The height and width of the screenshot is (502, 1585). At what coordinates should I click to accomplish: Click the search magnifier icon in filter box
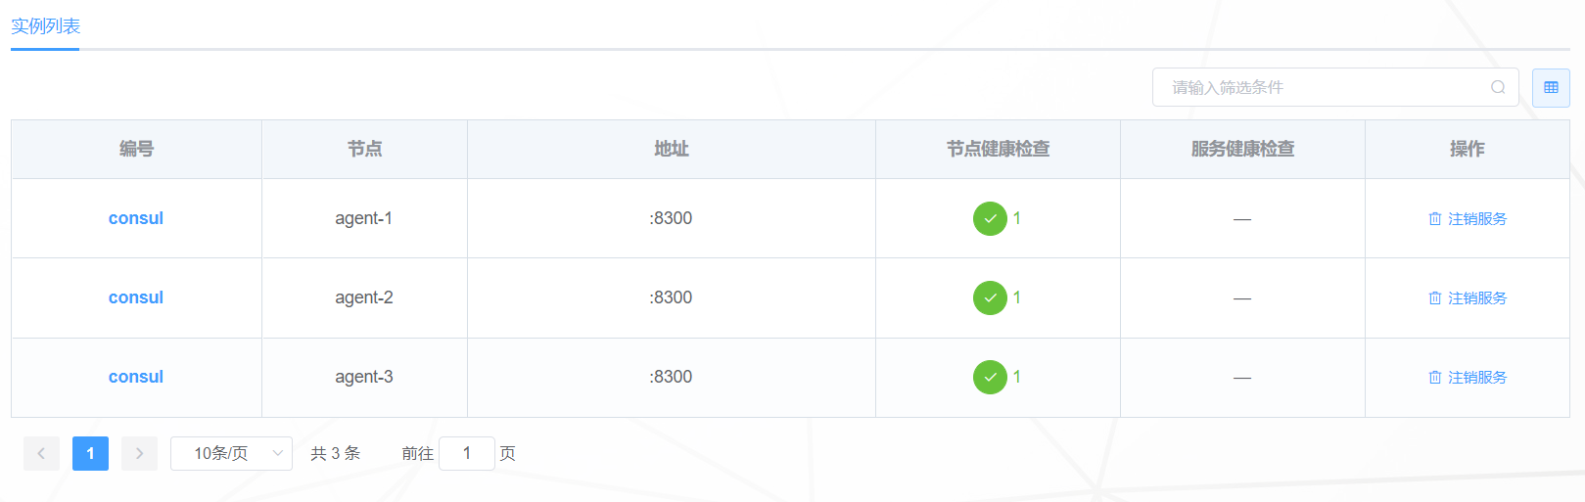click(1498, 87)
